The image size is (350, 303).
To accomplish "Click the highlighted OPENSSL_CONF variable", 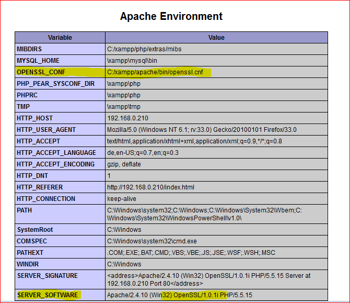I will click(41, 72).
